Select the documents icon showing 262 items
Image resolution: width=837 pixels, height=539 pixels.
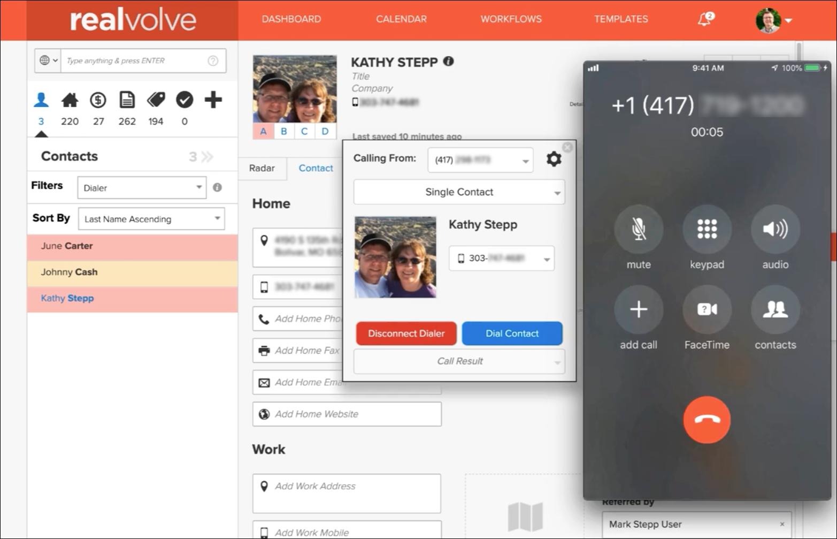point(127,100)
